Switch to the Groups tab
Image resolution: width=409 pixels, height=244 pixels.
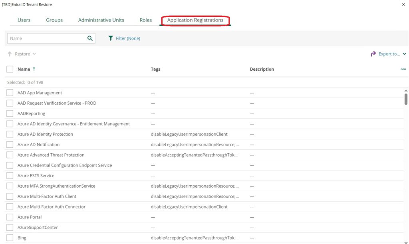[54, 20]
